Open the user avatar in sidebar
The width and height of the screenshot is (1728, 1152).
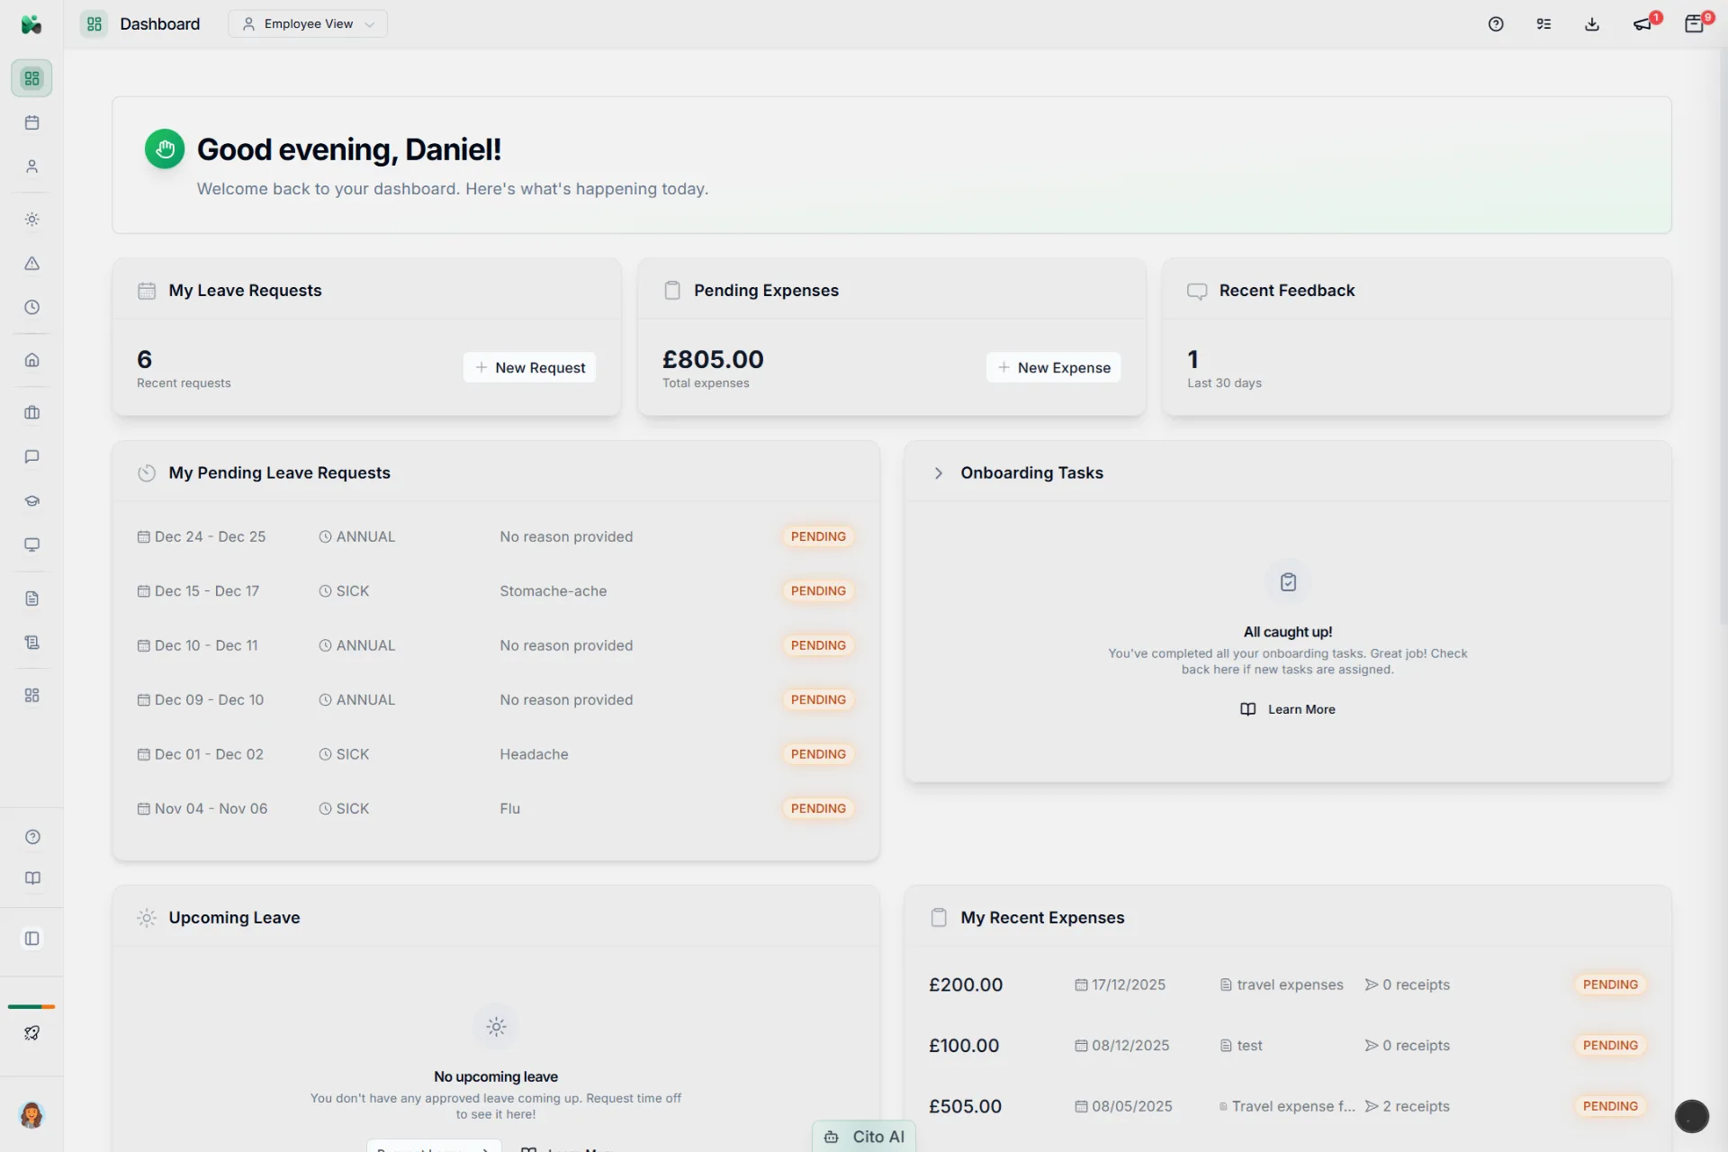tap(31, 1116)
